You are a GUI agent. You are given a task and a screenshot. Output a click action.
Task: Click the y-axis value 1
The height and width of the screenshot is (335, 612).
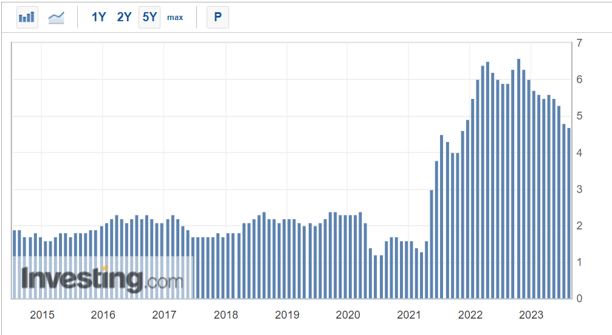pos(579,262)
